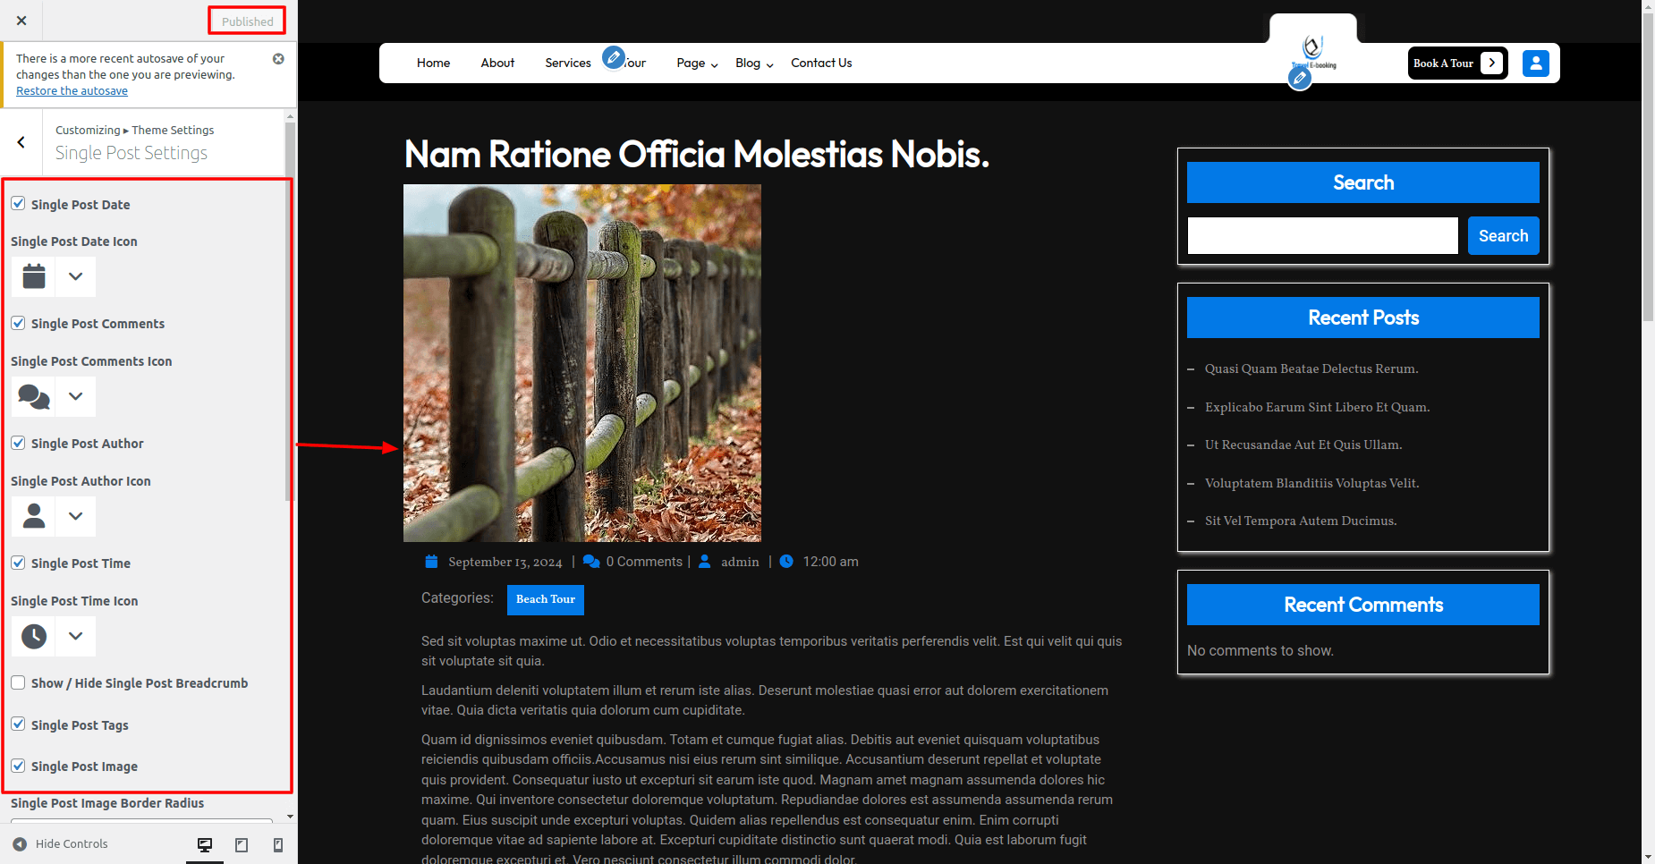Click the blue user account icon in header

(x=1535, y=64)
